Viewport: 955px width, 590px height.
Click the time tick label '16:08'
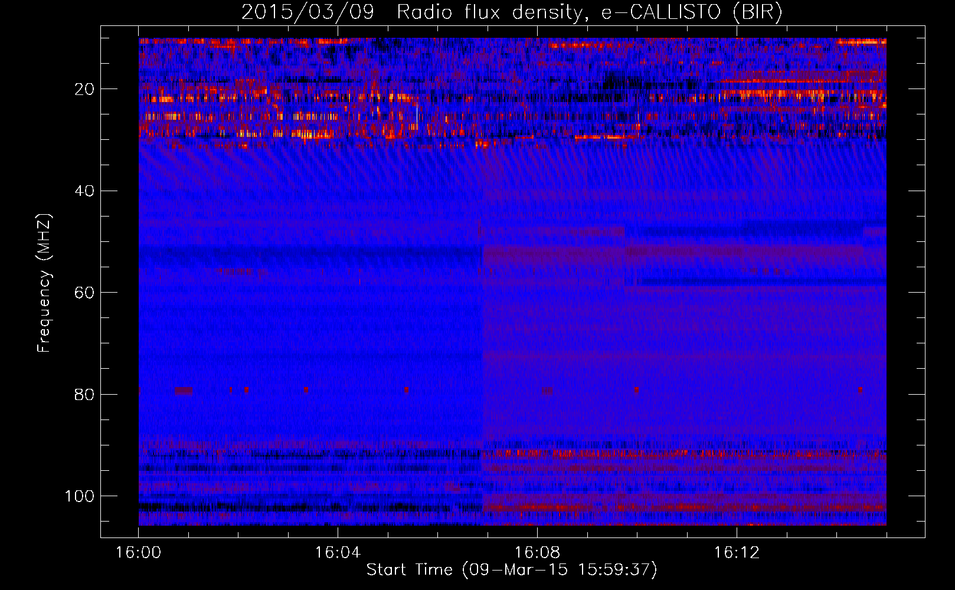pyautogui.click(x=537, y=553)
